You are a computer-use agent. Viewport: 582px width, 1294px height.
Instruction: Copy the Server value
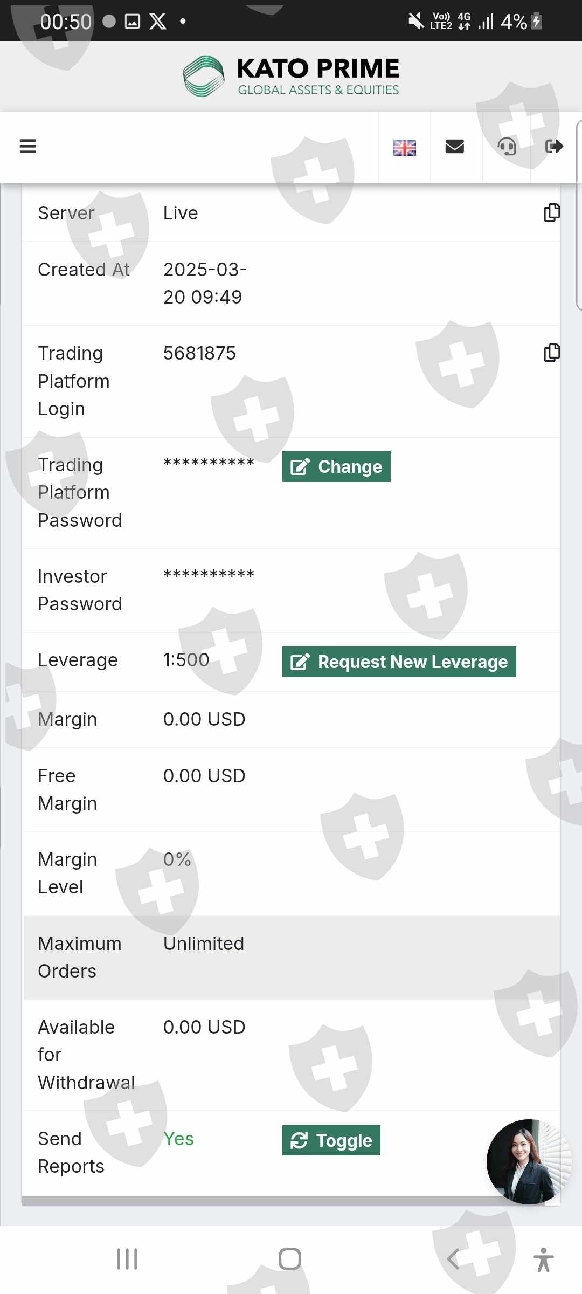551,213
